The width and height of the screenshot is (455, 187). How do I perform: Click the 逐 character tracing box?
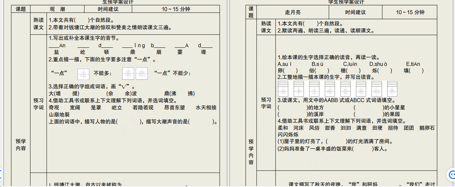83,74
